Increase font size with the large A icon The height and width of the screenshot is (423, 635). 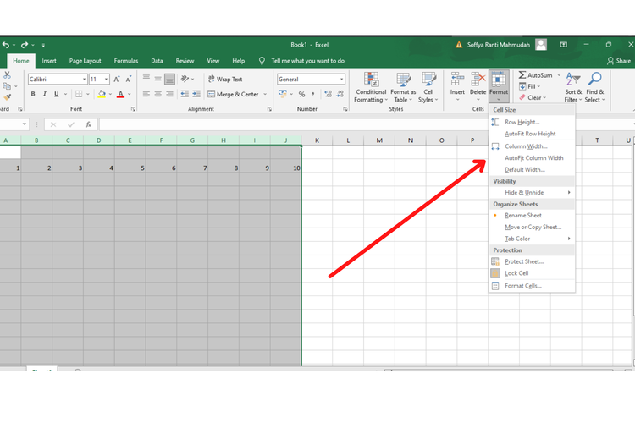tap(117, 79)
